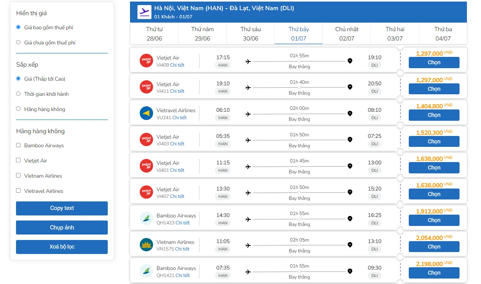Click 'Xoá bộ lọc' to clear filters
481x284 pixels.
(62, 247)
